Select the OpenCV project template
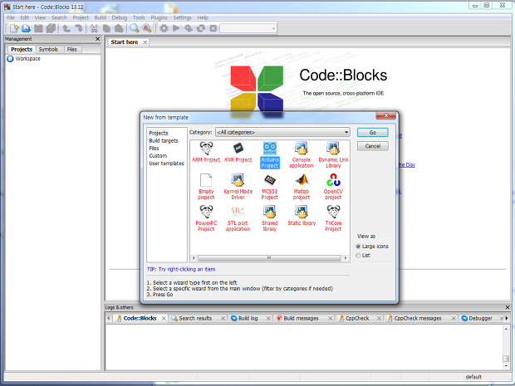 pos(333,187)
